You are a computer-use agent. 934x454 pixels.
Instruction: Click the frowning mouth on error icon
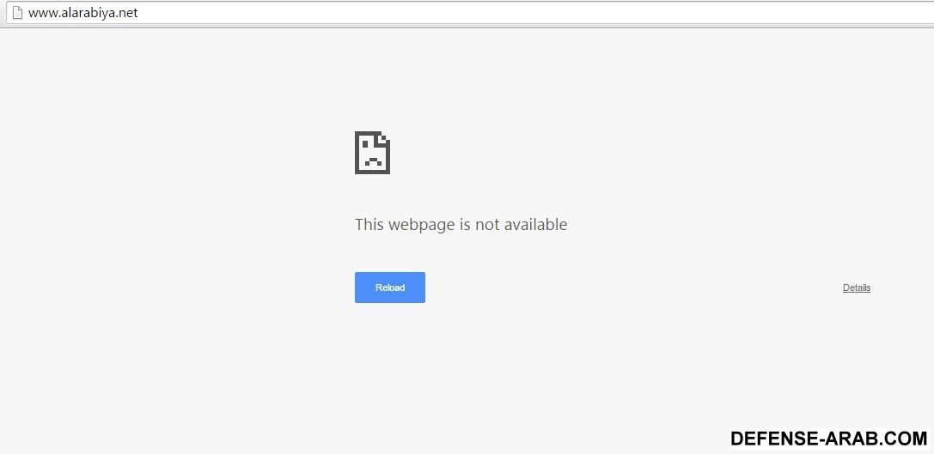(x=373, y=161)
